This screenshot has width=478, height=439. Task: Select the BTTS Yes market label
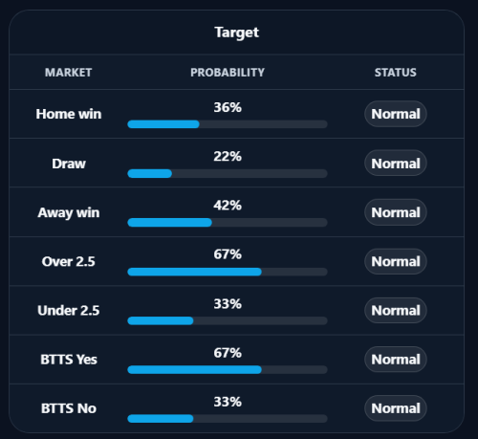tap(69, 360)
